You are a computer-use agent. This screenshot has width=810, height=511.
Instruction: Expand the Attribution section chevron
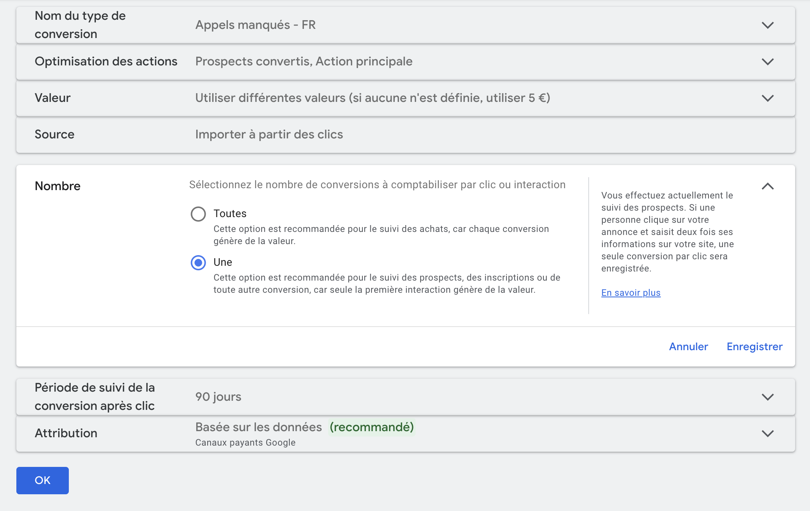[x=768, y=433]
